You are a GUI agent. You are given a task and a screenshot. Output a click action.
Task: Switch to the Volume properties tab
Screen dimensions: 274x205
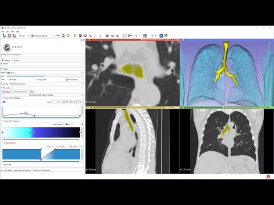(x=21, y=92)
